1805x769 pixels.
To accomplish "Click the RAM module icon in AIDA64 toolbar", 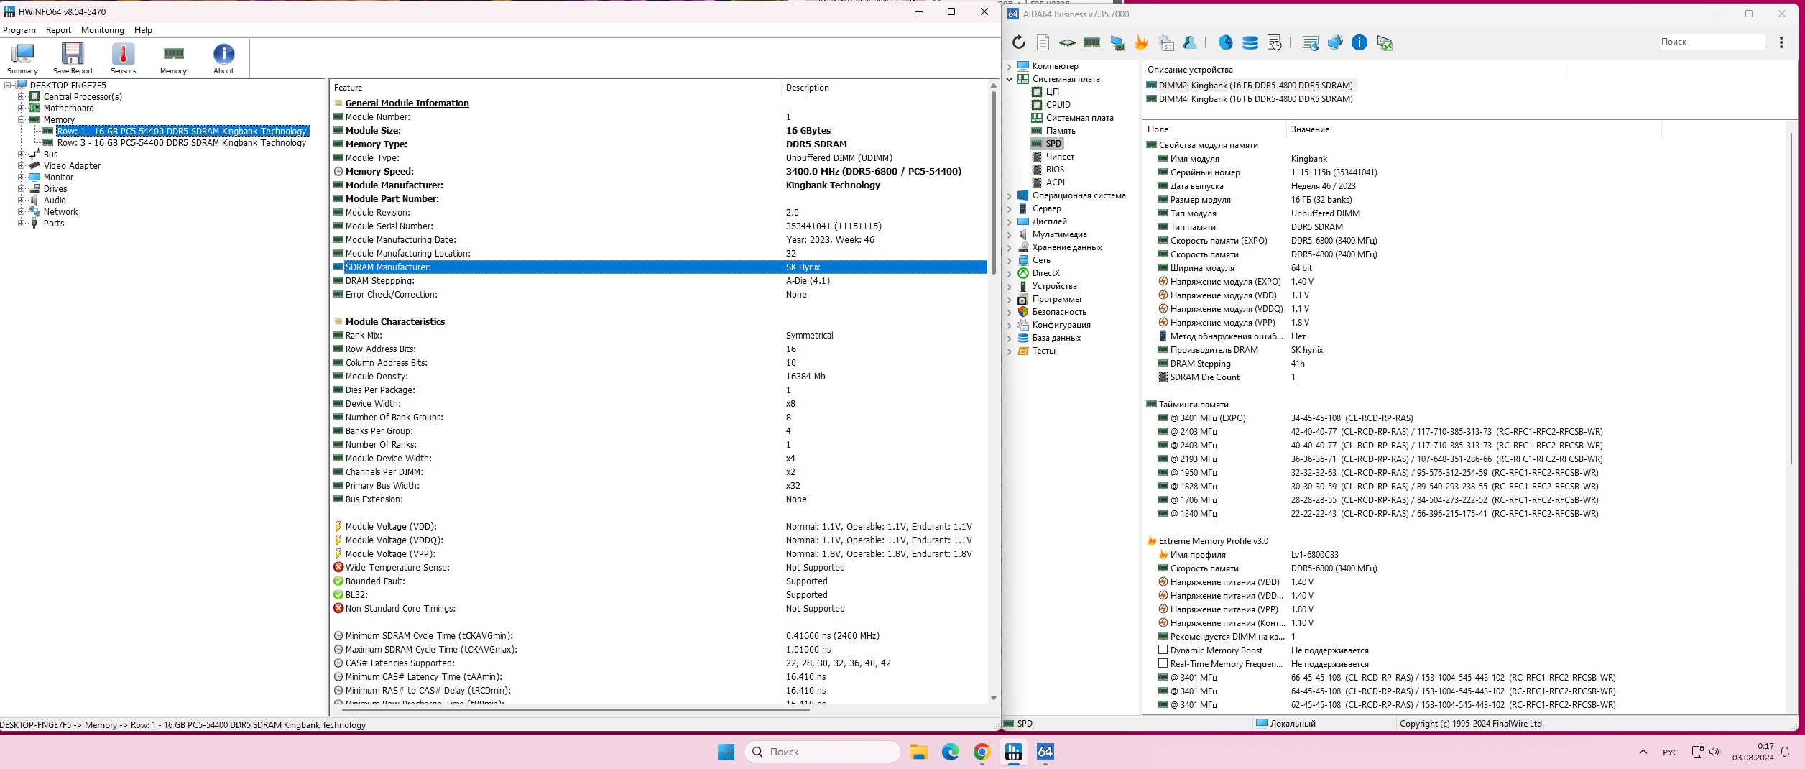I will pyautogui.click(x=1092, y=42).
